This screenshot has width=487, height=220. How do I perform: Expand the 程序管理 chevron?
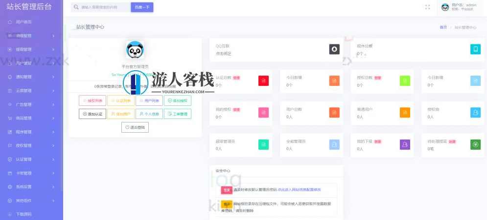53,132
